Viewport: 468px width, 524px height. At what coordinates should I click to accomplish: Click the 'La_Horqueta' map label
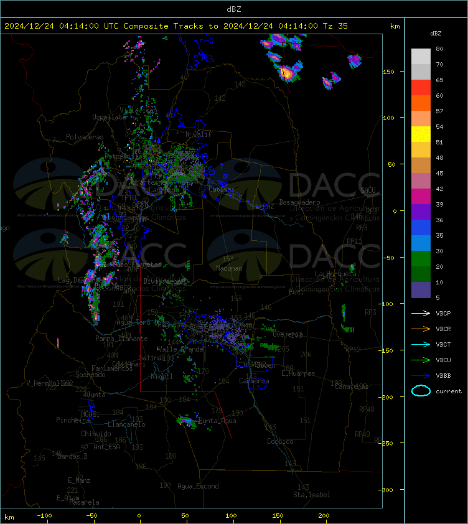(x=335, y=274)
